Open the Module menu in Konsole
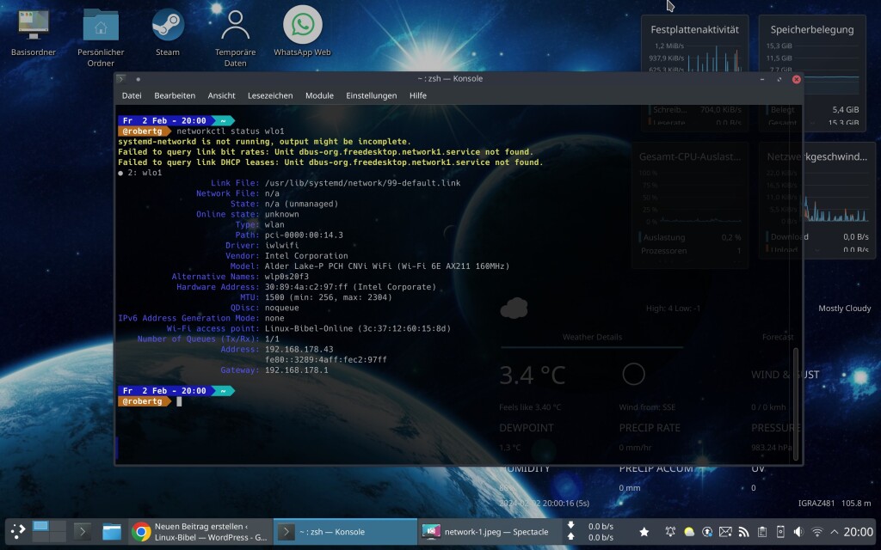 point(320,95)
